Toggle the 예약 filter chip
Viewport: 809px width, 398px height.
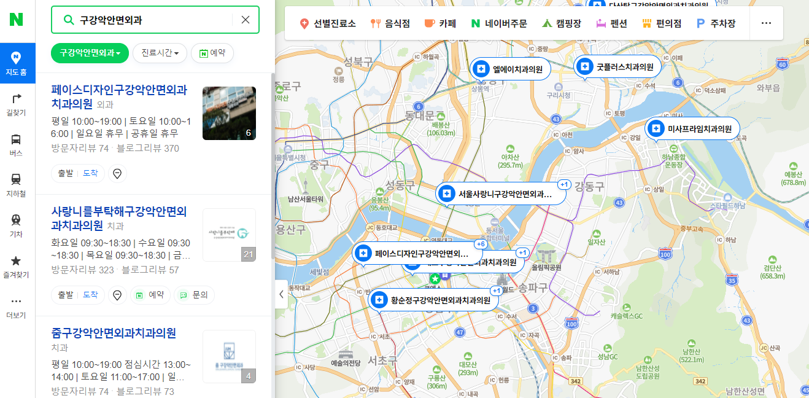(212, 53)
